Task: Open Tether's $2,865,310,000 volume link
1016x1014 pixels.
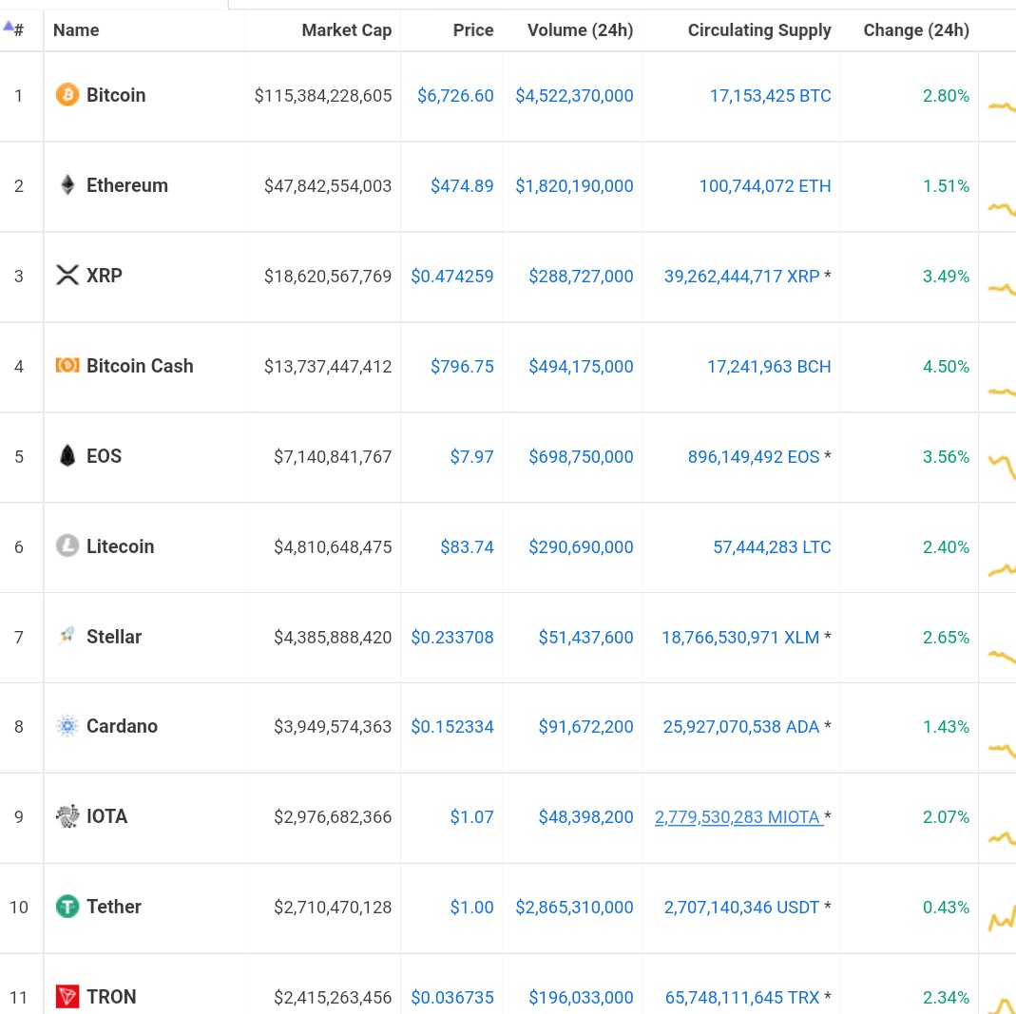Action: (574, 908)
